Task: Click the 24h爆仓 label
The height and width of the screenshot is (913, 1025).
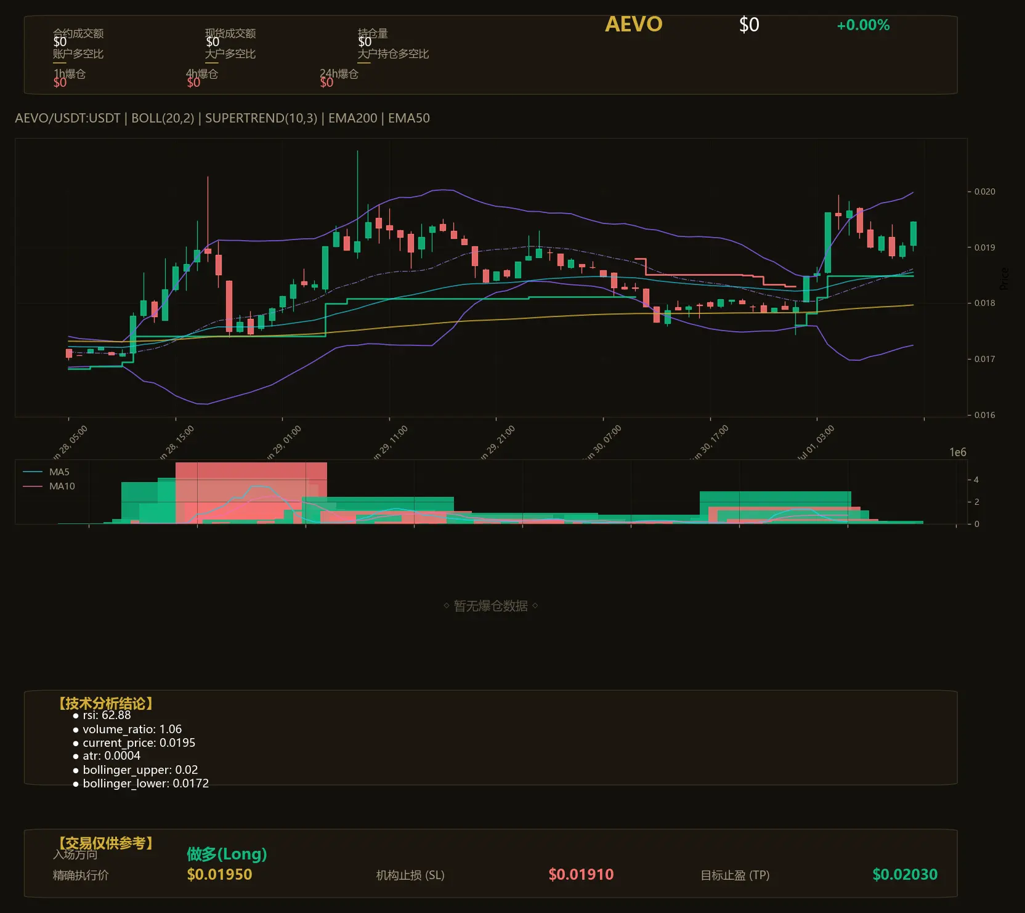Action: [x=339, y=74]
